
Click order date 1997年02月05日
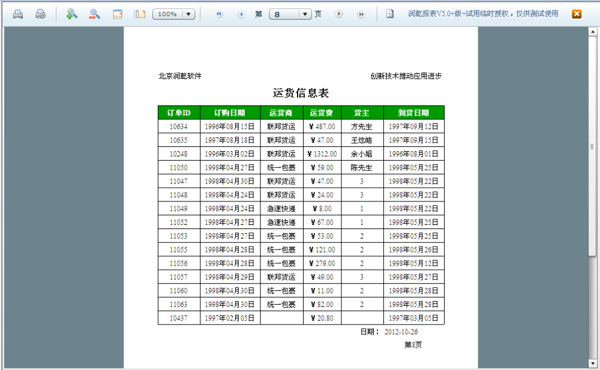(x=230, y=318)
